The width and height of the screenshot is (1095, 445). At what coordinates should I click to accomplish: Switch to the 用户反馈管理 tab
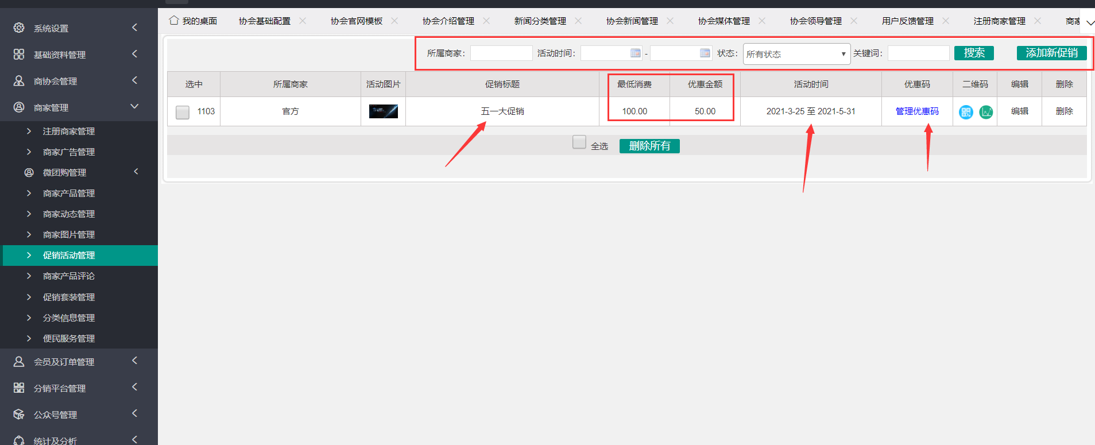907,21
